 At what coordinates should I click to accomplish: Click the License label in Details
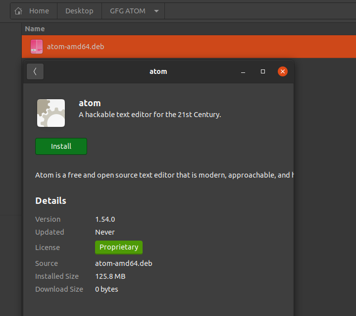(48, 248)
